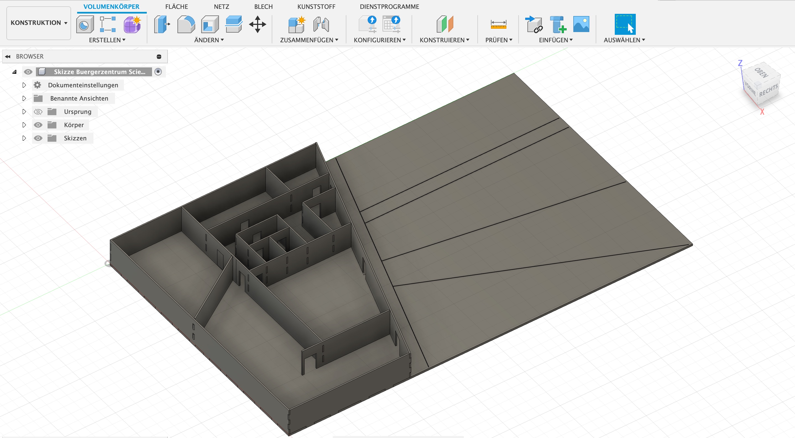Select the Fillet tool icon
Image resolution: width=795 pixels, height=438 pixels.
click(x=186, y=25)
